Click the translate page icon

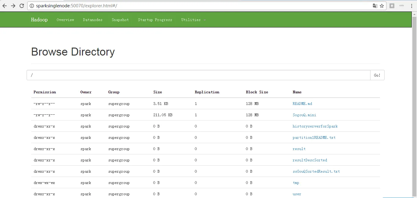coord(375,6)
